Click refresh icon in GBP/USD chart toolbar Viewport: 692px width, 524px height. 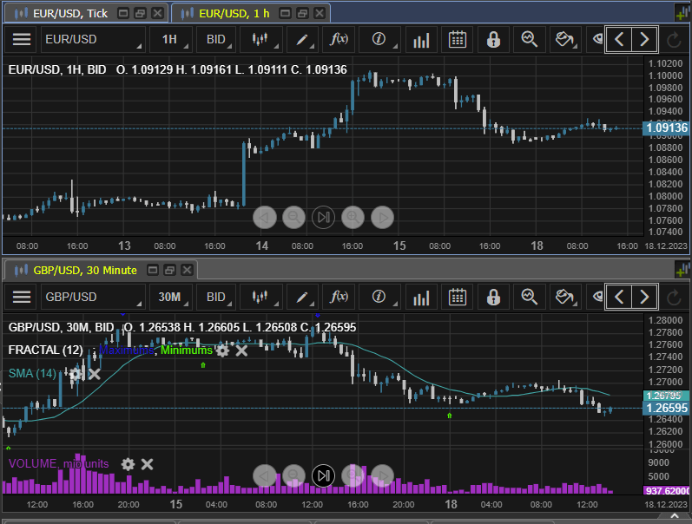click(x=674, y=298)
